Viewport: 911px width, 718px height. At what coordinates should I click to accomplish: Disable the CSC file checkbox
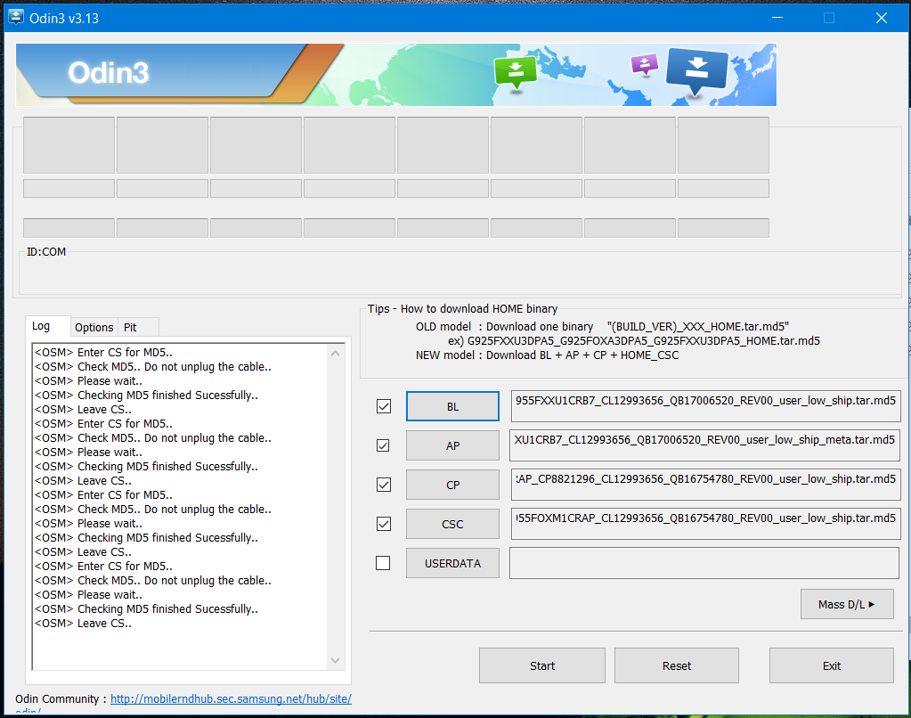tap(384, 524)
